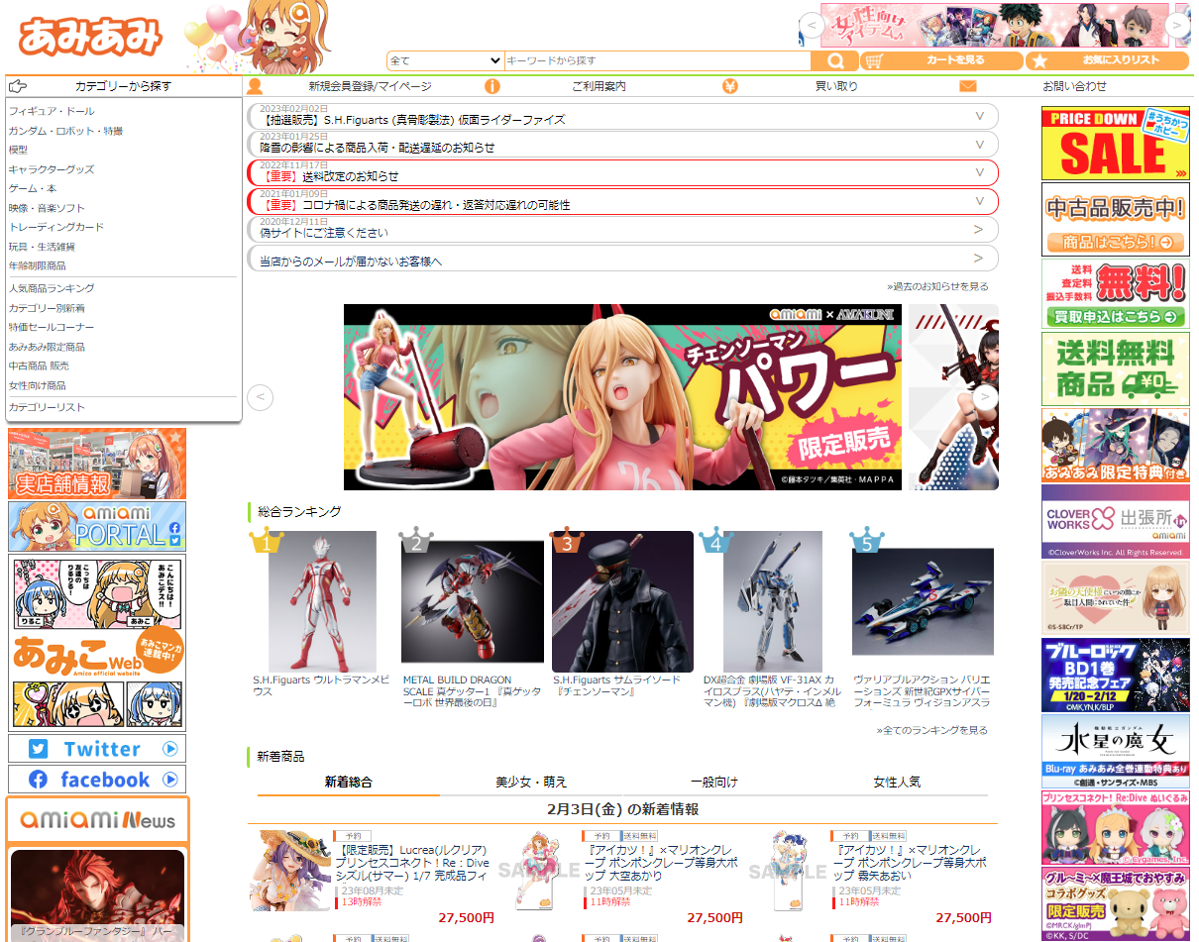Click the member icon beside 新規会員登録/マイページ
Screen dimensions: 1199x942
(x=255, y=86)
